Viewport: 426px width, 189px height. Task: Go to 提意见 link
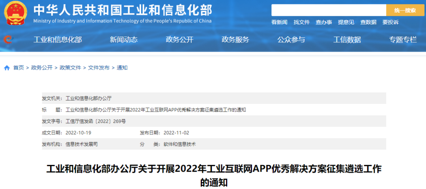pos(346,22)
